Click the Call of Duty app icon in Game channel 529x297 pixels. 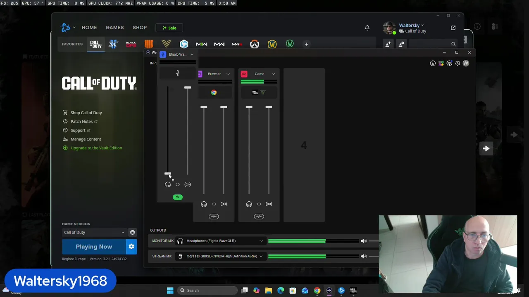click(255, 92)
